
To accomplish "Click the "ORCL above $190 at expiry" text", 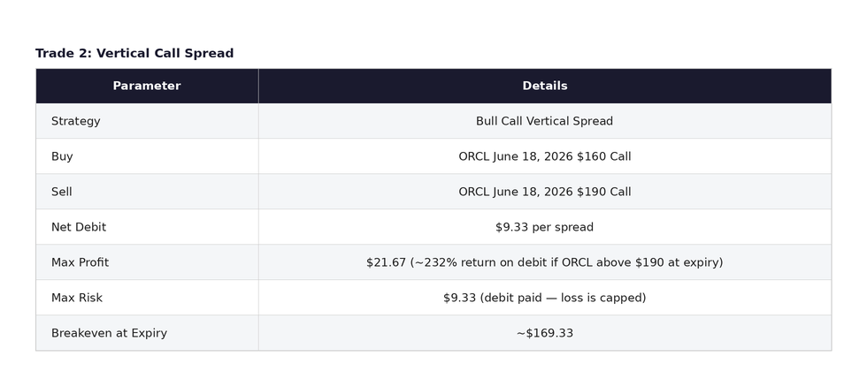I will pyautogui.click(x=642, y=263).
